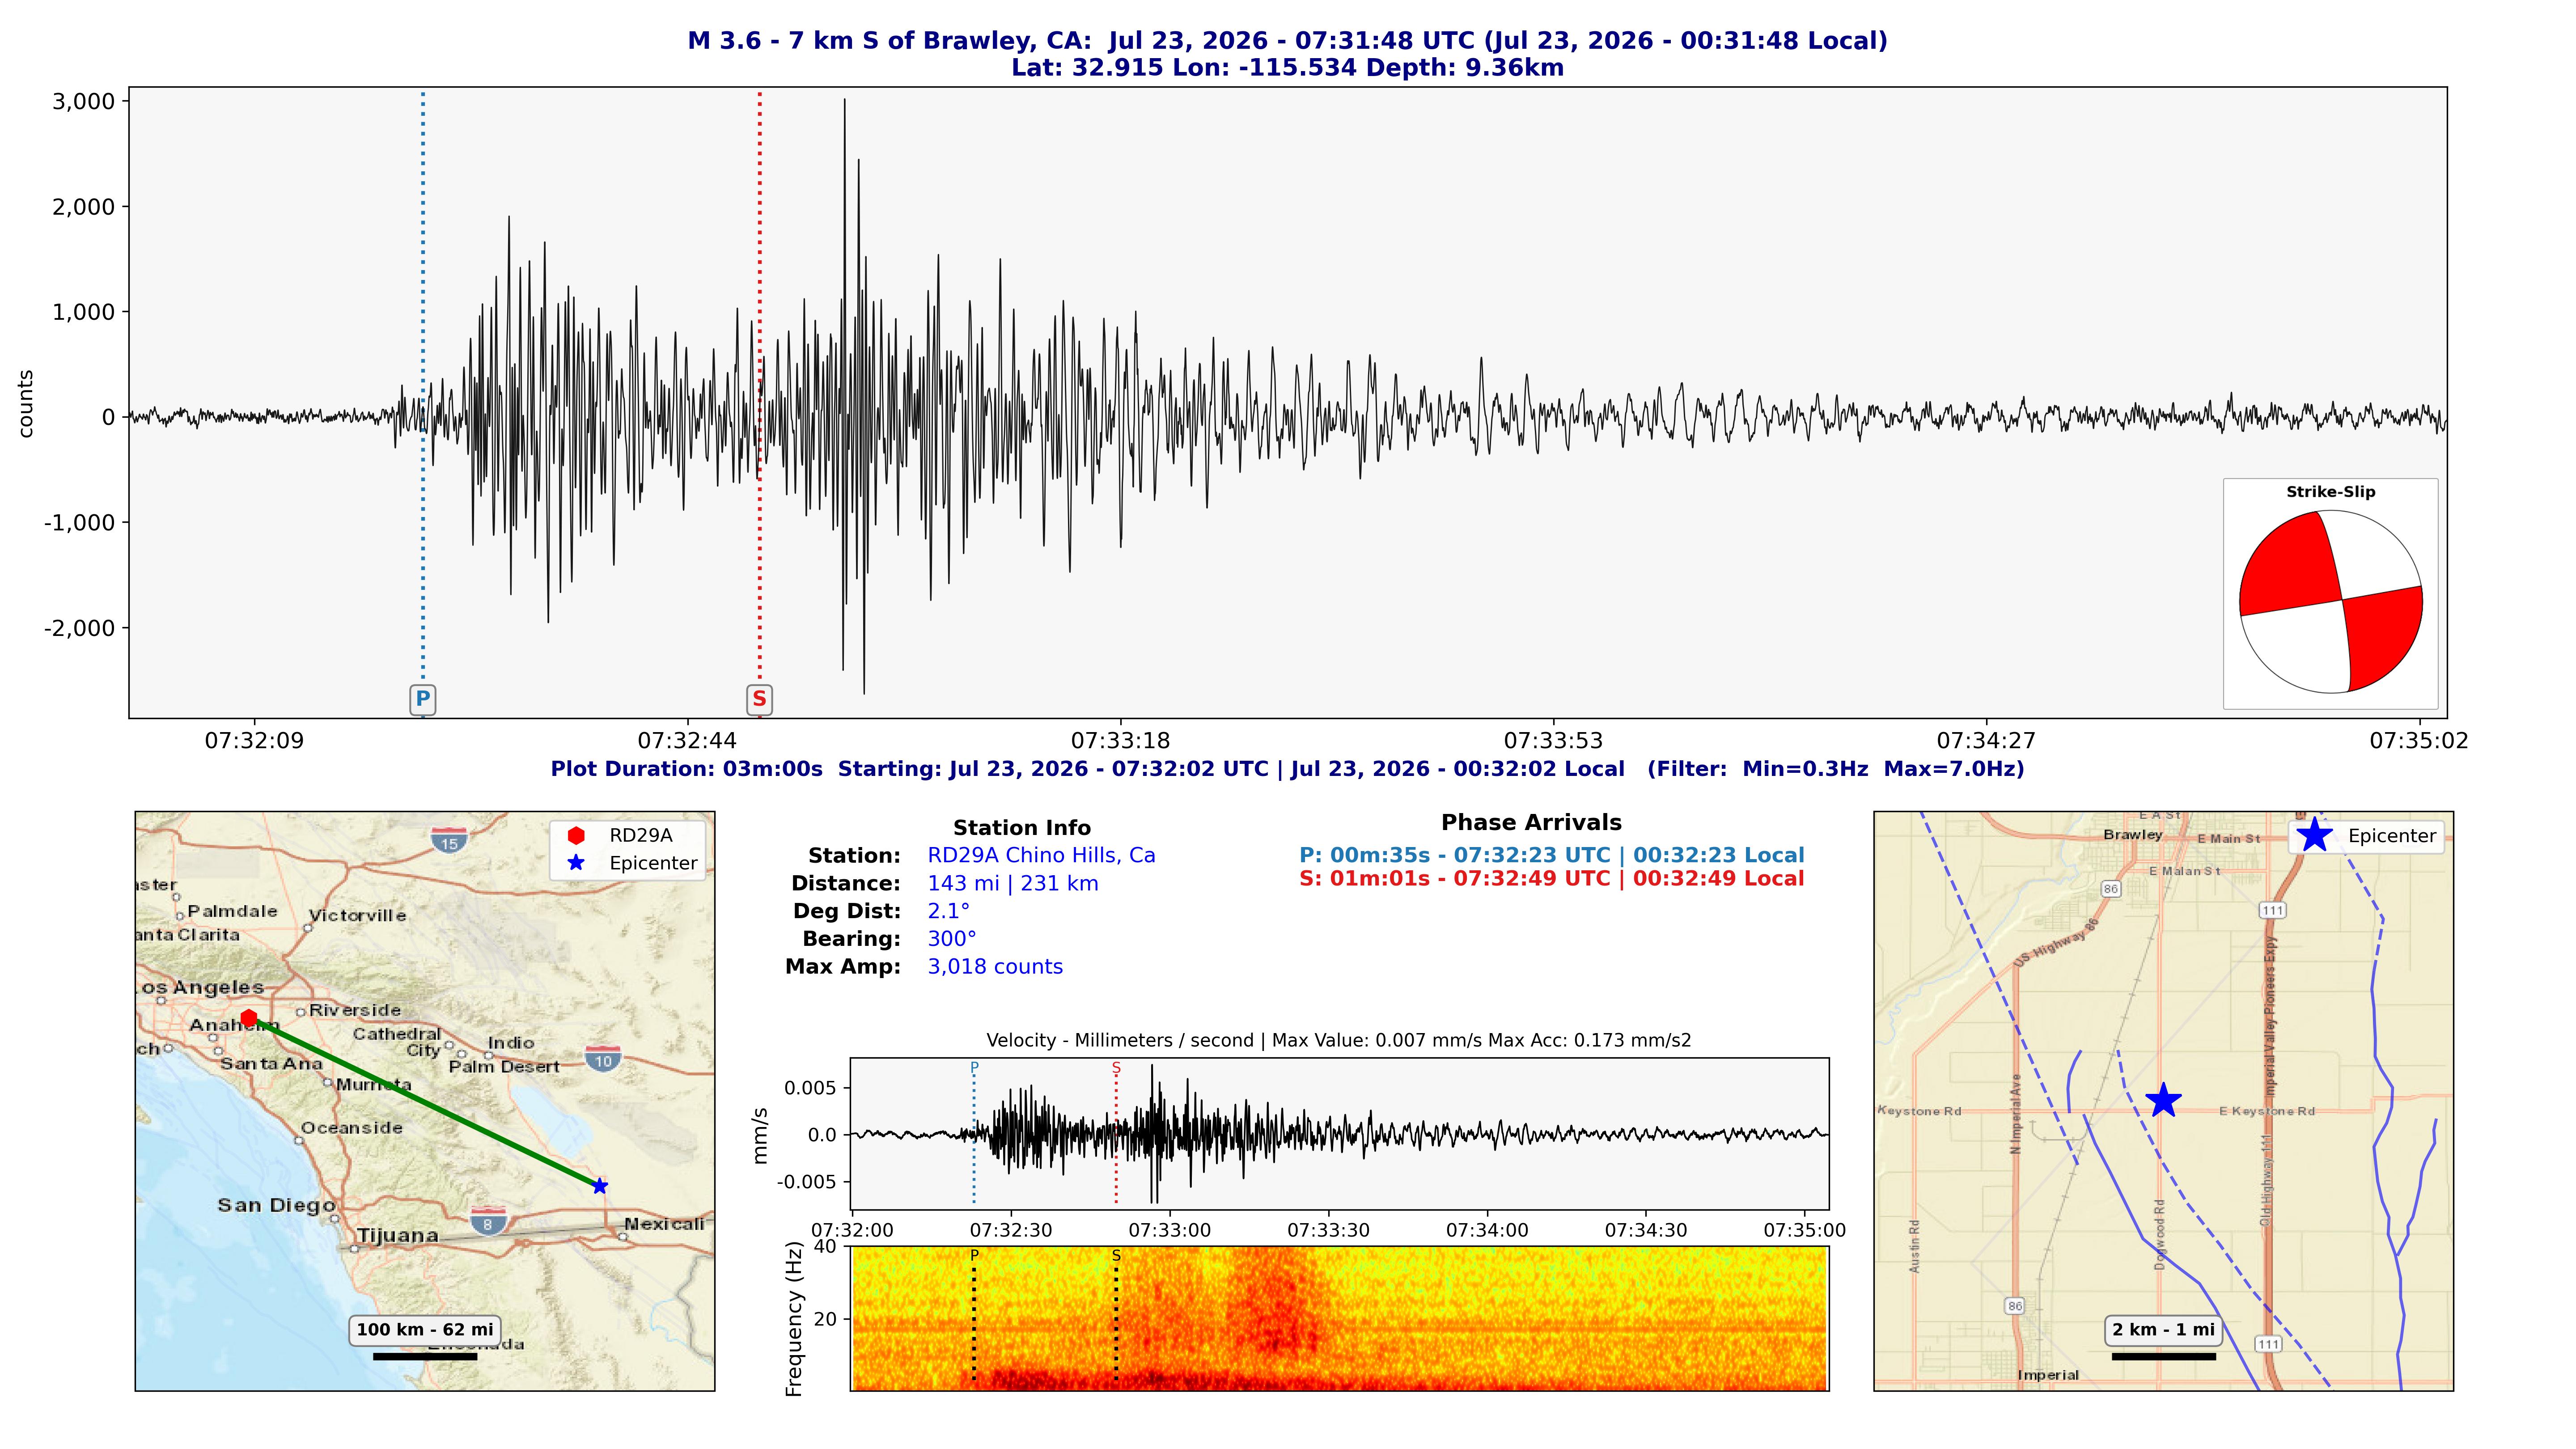The width and height of the screenshot is (2576, 1449).
Task: Click the S arrival time text line
Action: (x=1551, y=879)
